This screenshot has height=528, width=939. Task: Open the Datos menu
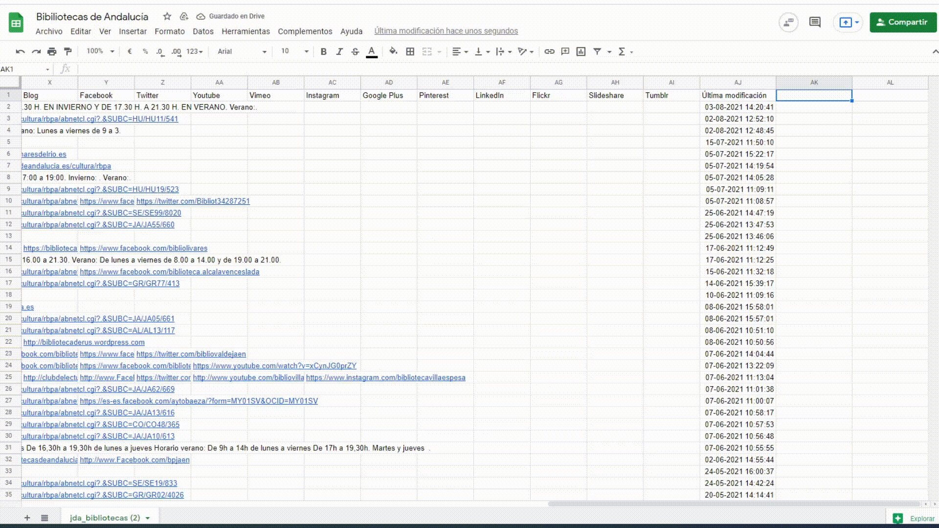(x=203, y=31)
